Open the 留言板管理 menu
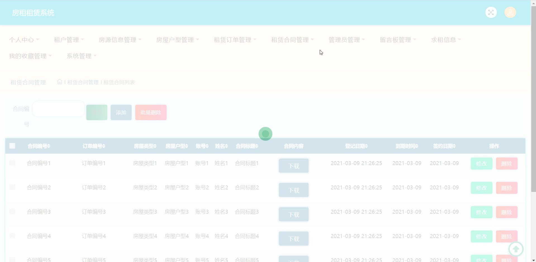This screenshot has width=536, height=262. click(398, 40)
